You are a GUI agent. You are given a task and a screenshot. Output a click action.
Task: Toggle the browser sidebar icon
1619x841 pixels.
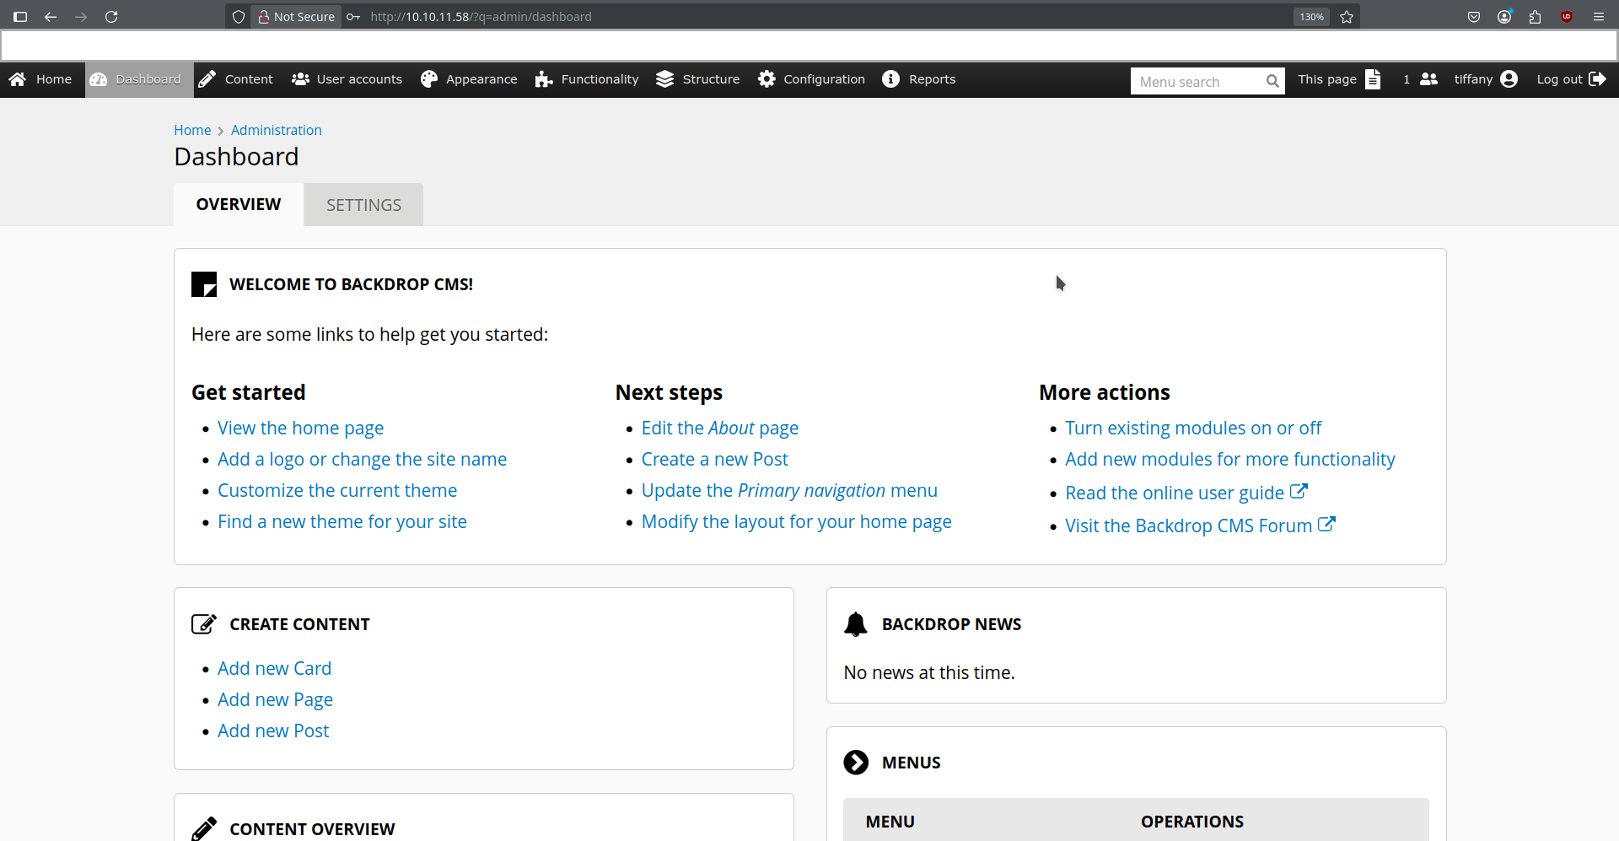tap(20, 17)
